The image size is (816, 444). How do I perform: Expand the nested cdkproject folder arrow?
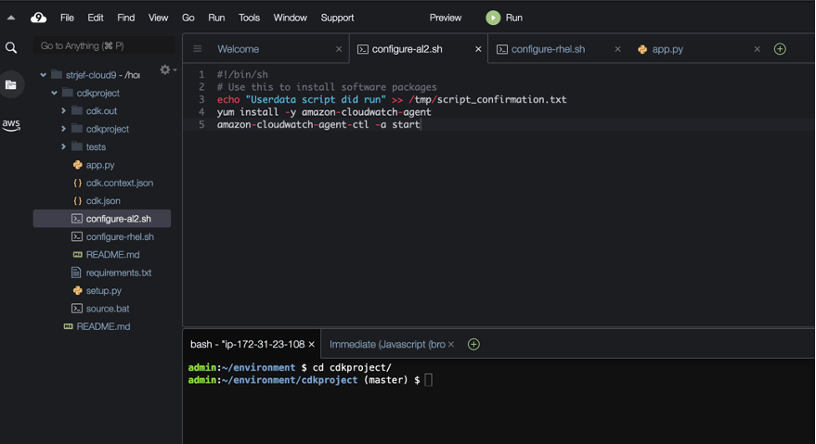pos(63,129)
